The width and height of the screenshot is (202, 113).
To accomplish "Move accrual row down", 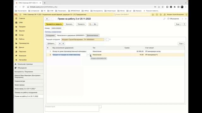I will tap(63, 44).
